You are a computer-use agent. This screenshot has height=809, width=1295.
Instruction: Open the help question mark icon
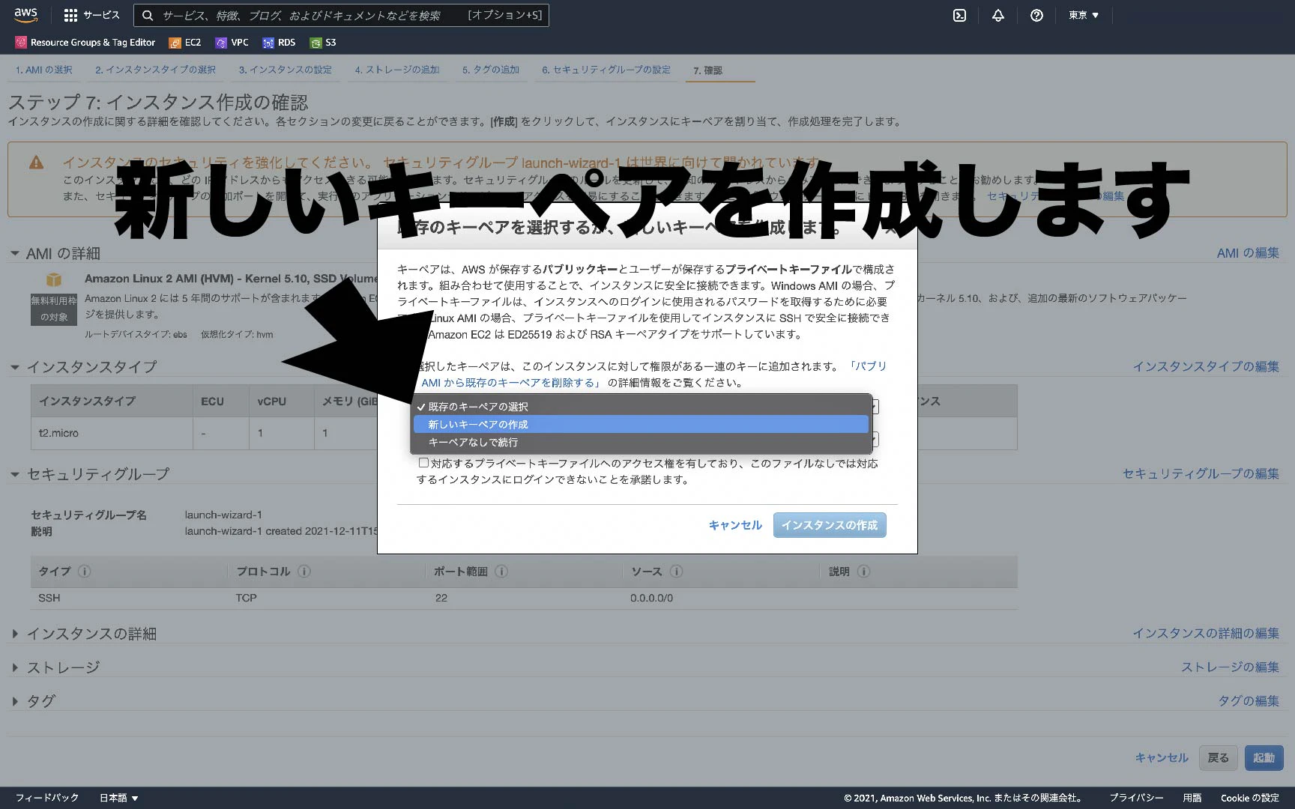1036,15
